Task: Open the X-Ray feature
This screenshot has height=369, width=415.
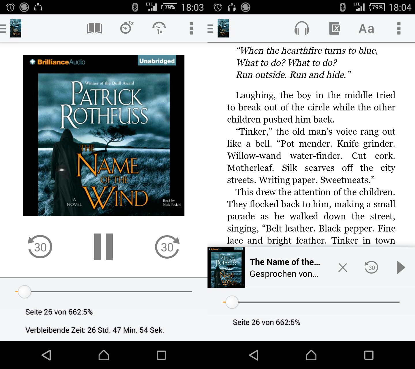Action: pos(335,29)
